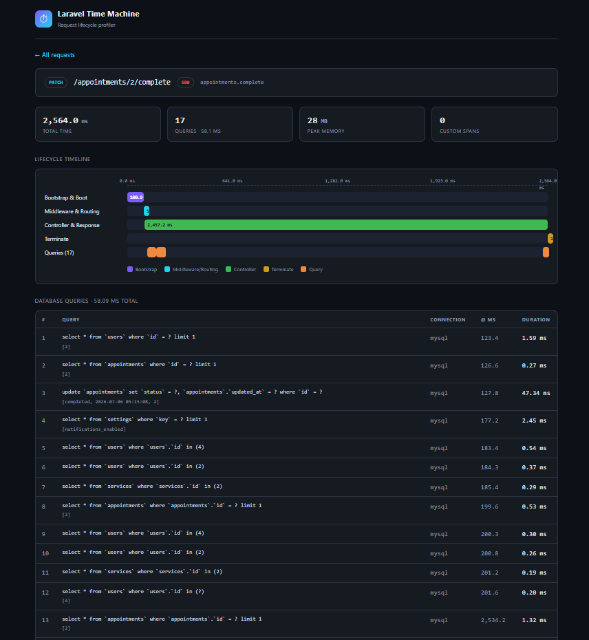Click the green Controller legend swatch

tap(228, 269)
